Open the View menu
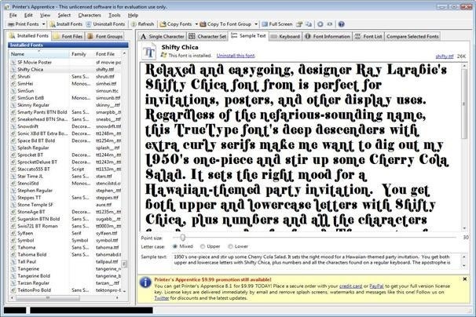 pyautogui.click(x=46, y=15)
